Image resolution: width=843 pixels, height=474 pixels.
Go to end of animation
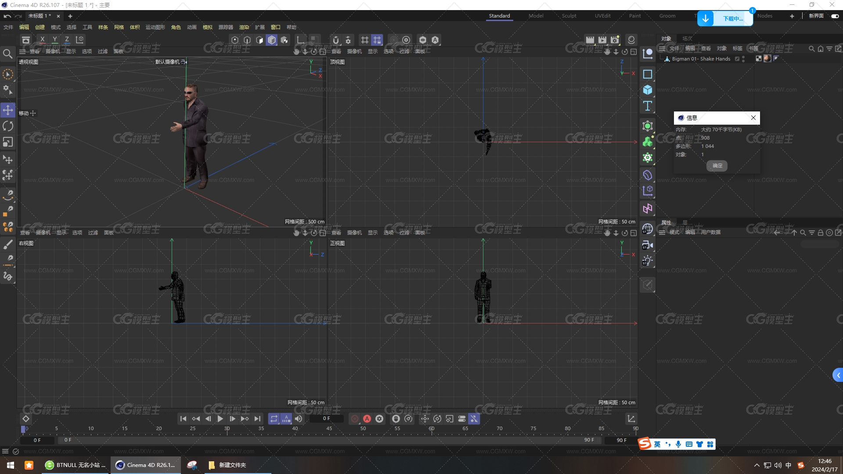pos(257,419)
